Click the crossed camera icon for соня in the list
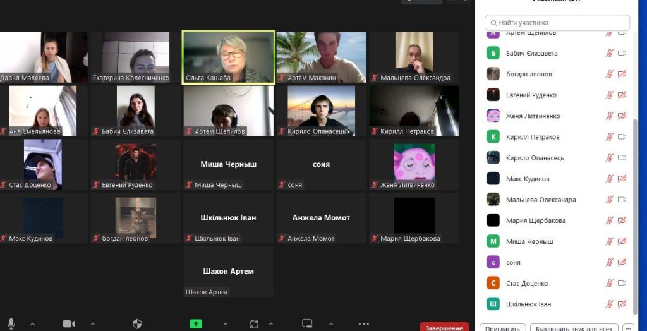The height and width of the screenshot is (331, 647). point(622,262)
